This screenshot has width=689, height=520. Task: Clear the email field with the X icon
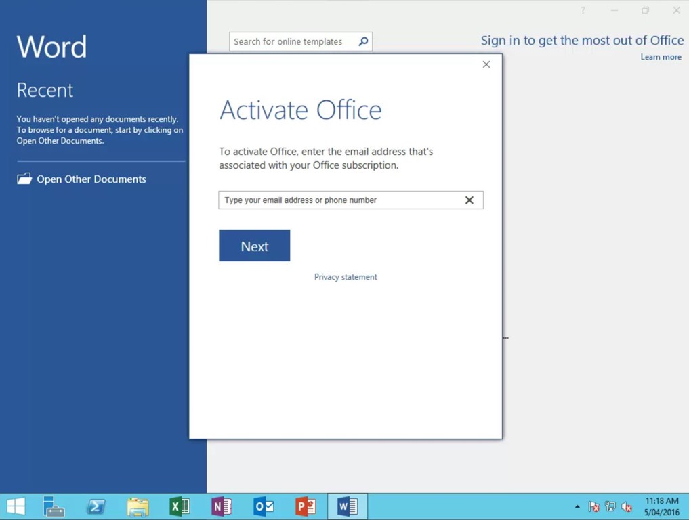(x=469, y=200)
